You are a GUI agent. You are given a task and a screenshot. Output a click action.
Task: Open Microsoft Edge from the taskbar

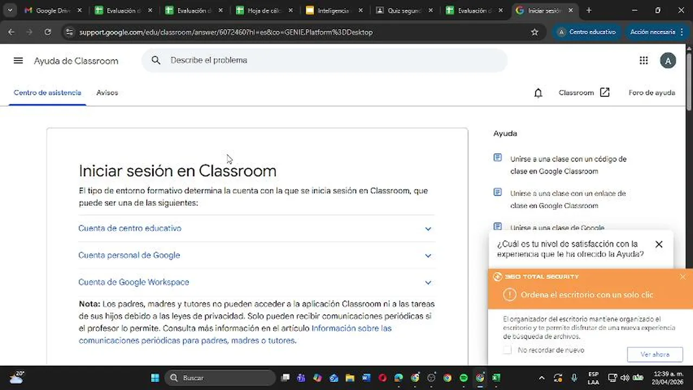point(399,378)
